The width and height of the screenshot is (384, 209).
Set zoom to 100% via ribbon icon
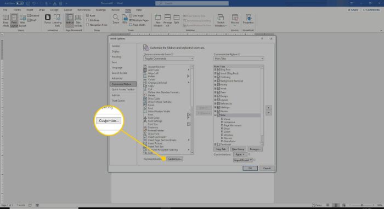pos(125,19)
